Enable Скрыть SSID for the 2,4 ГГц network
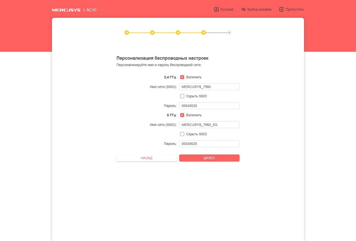Viewport: 356px width, 241px height. click(182, 96)
